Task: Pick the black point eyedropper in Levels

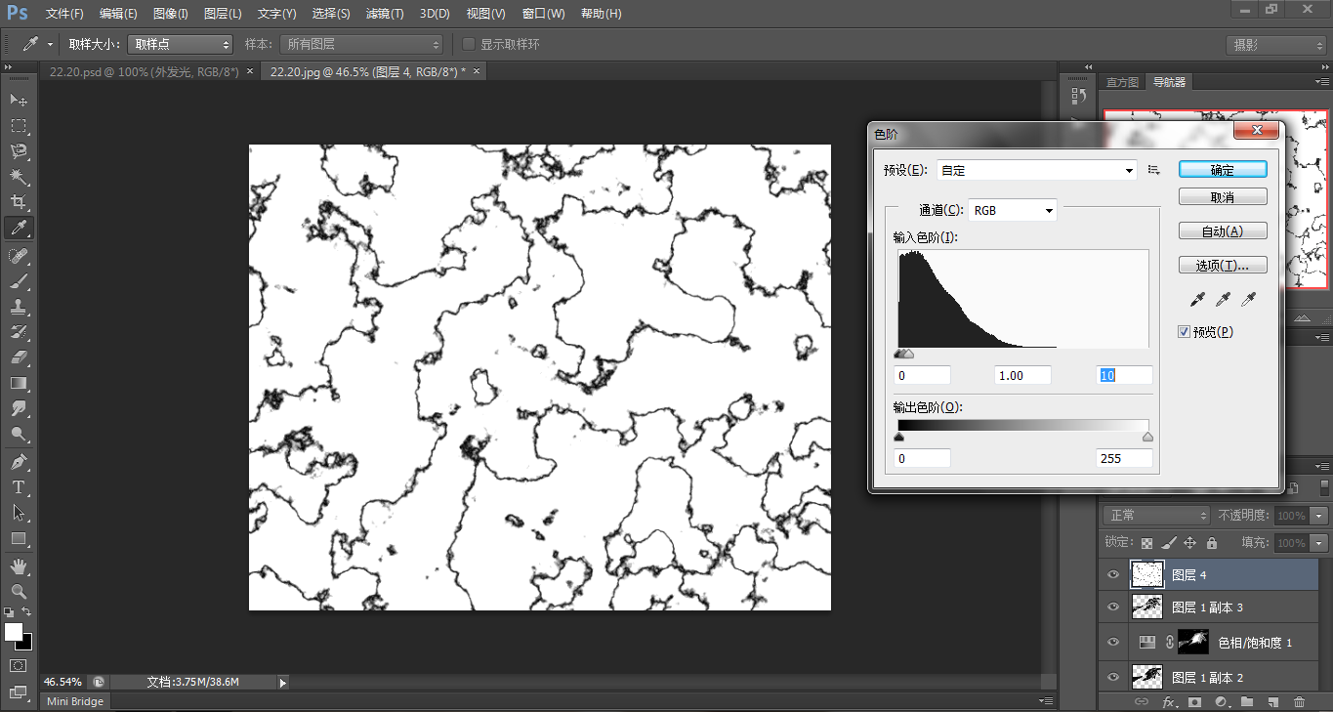Action: (x=1198, y=300)
